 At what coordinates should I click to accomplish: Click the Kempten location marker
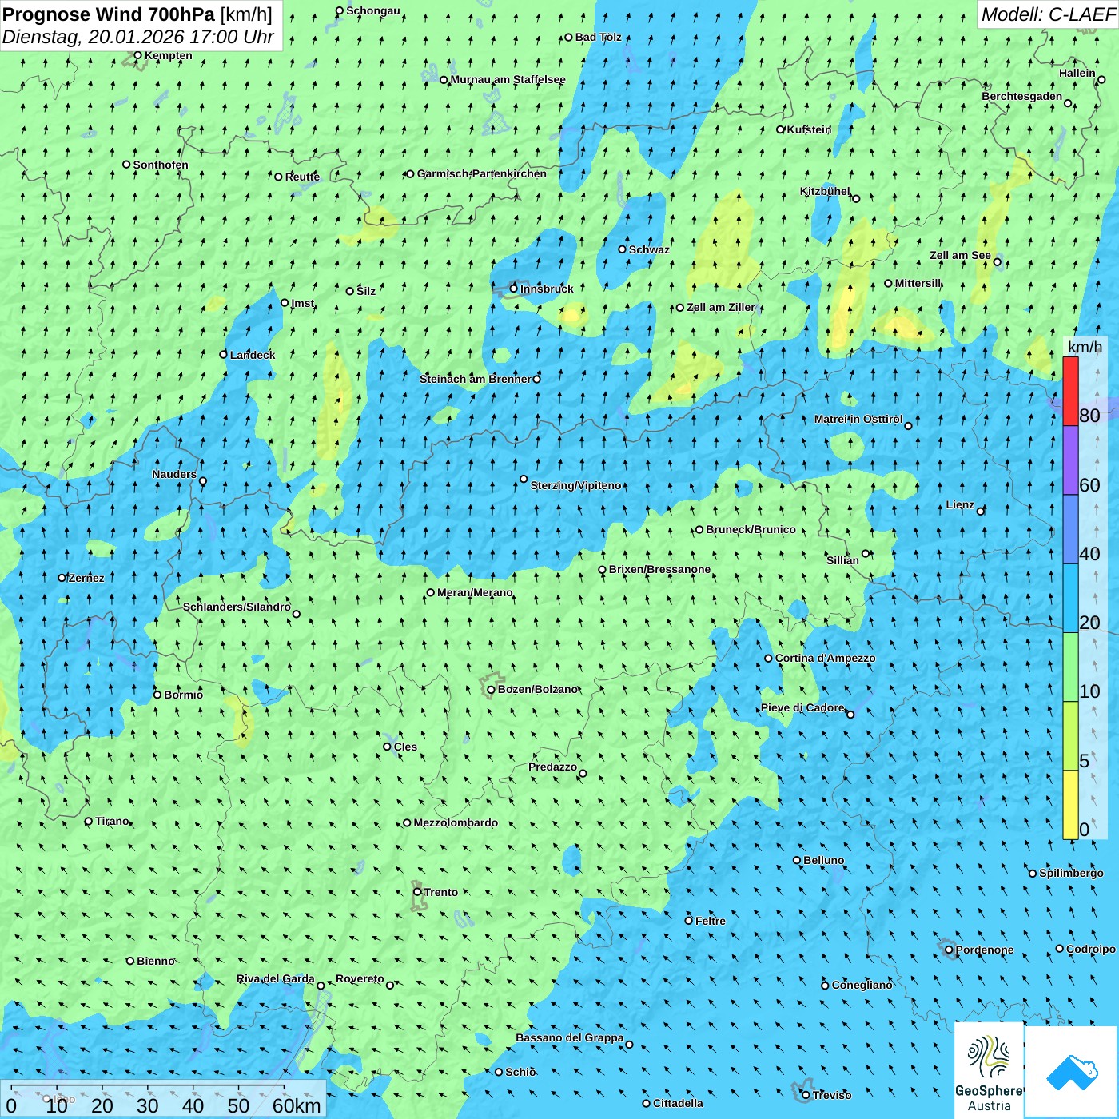[137, 55]
